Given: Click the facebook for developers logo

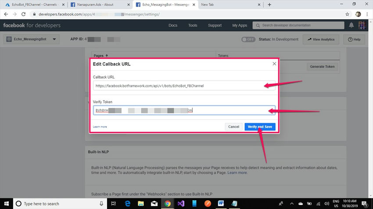Looking at the screenshot, I should [x=32, y=25].
